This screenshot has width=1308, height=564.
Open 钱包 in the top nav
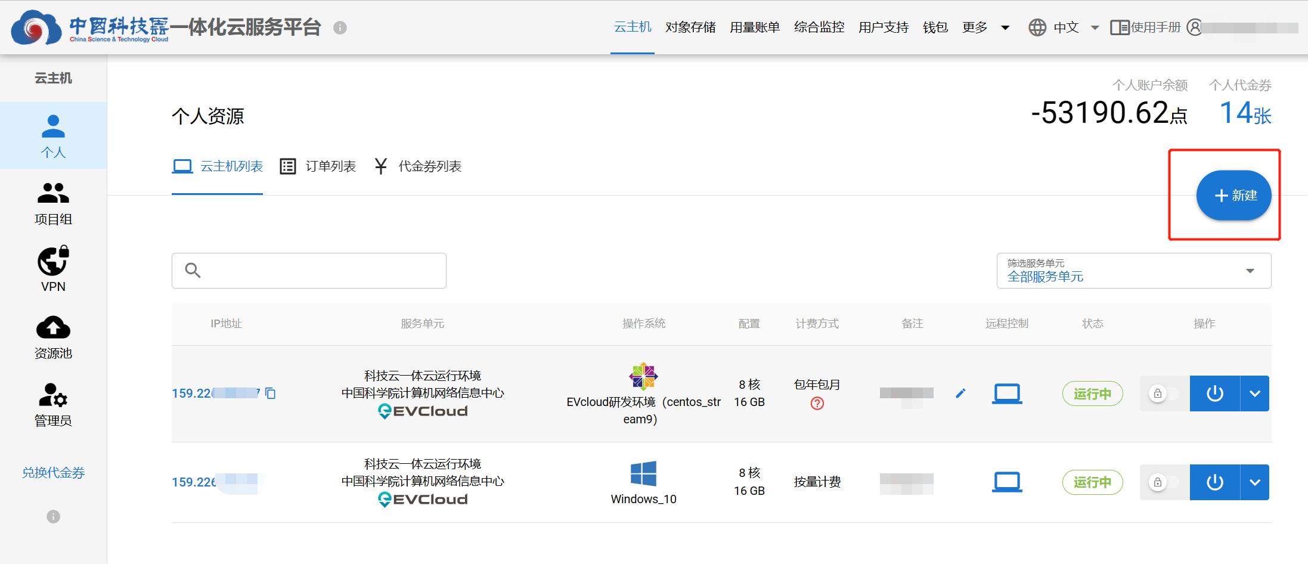(935, 27)
